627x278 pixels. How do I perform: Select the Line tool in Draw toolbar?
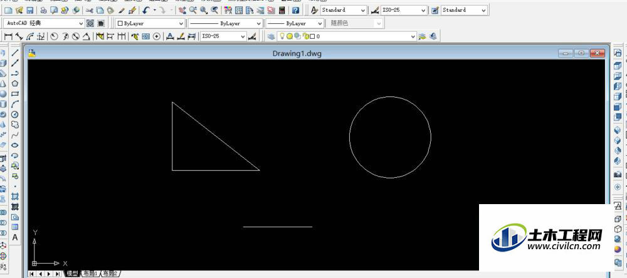click(15, 53)
